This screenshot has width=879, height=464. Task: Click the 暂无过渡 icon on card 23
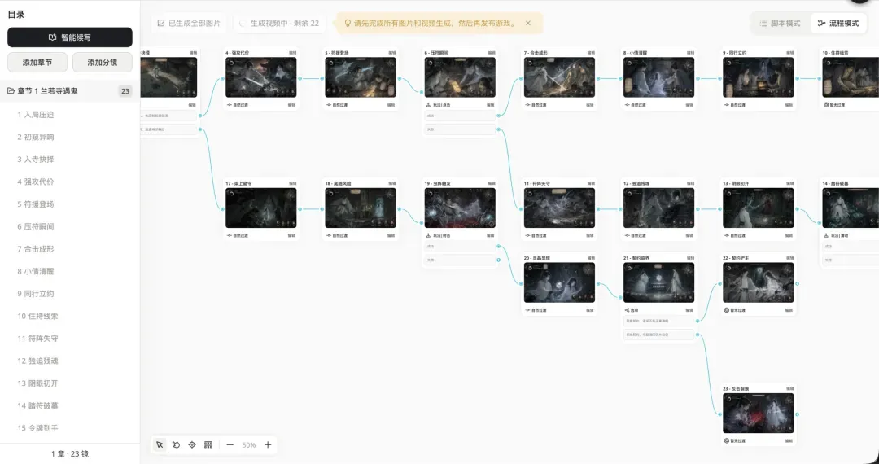[x=727, y=441]
